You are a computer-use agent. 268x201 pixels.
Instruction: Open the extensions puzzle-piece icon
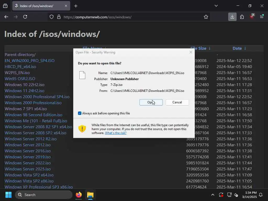242,17
